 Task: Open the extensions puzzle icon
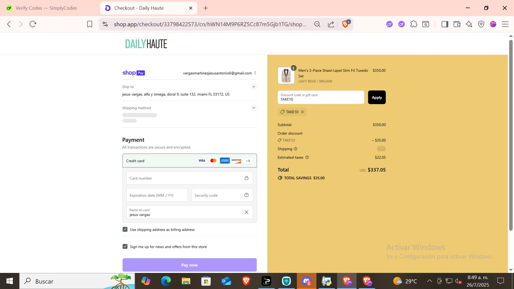point(414,24)
